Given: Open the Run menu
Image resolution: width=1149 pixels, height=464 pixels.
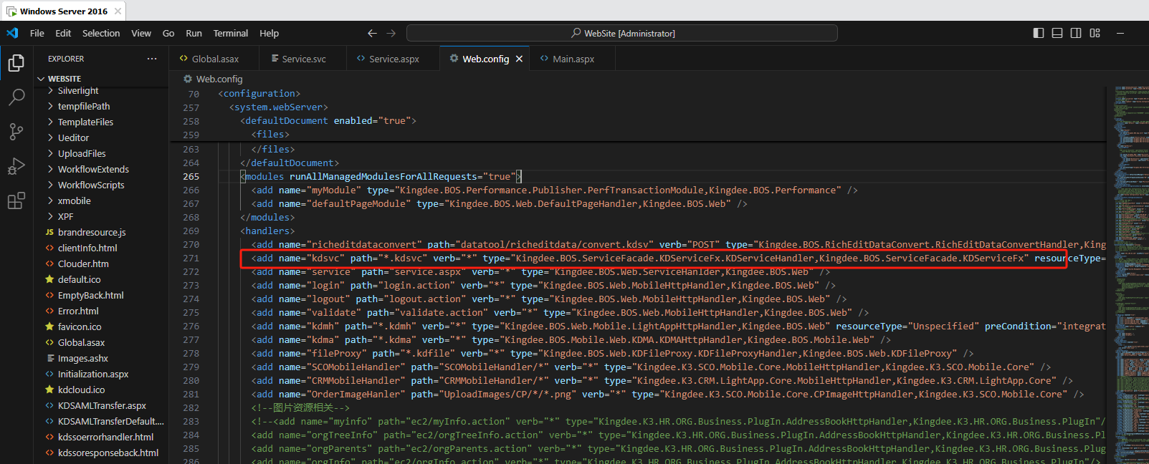Looking at the screenshot, I should coord(194,33).
